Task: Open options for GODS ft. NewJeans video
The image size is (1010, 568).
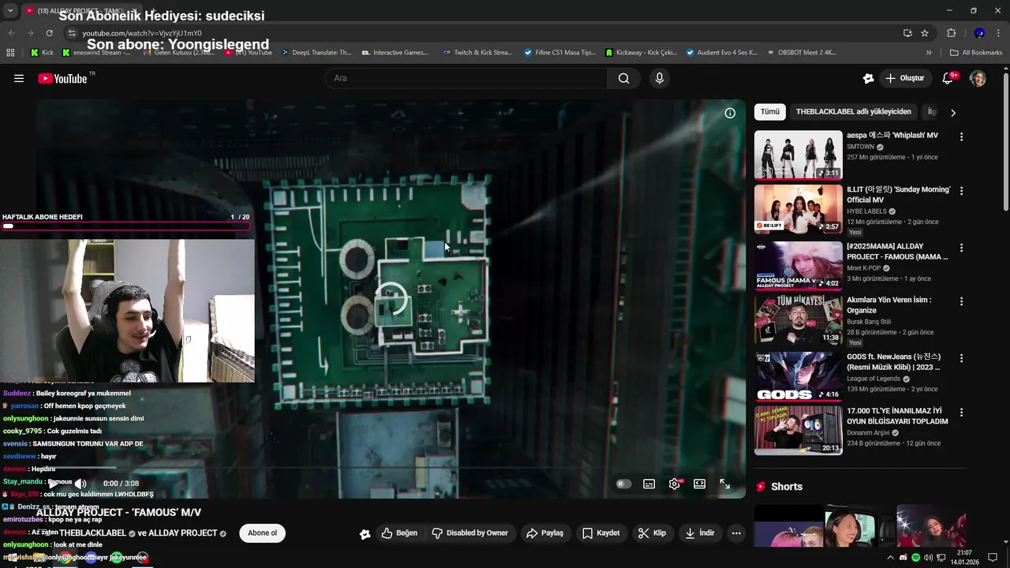Action: click(x=961, y=357)
